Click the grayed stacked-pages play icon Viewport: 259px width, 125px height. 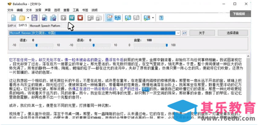pos(99,18)
